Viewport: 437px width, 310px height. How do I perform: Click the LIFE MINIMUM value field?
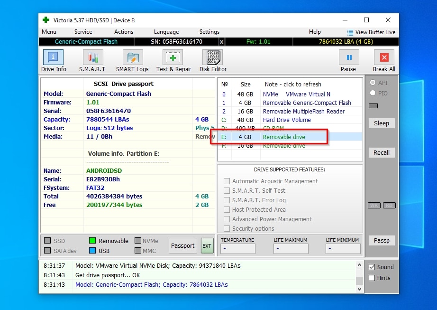[343, 249]
